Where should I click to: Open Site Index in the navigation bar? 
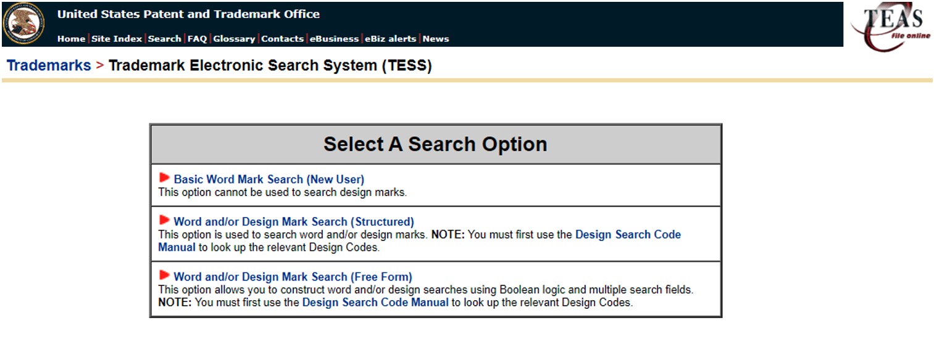(x=117, y=39)
